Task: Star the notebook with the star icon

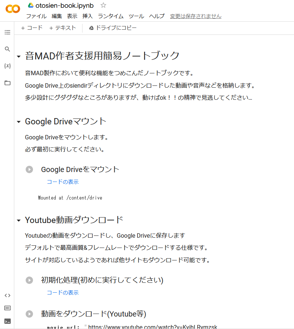Action: coord(103,5)
